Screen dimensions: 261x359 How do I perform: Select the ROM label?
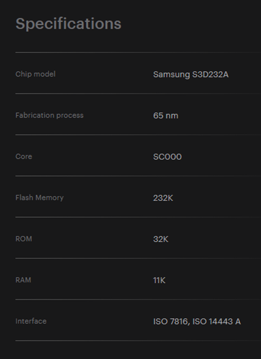pos(23,239)
